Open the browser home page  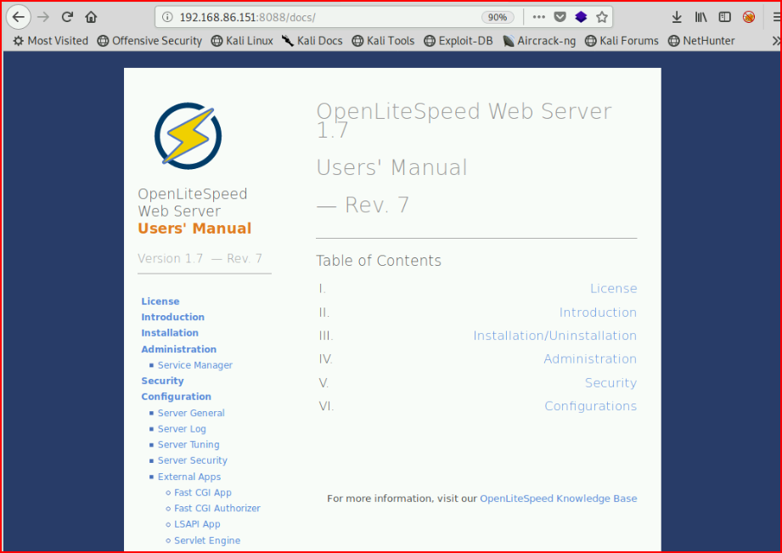click(91, 17)
